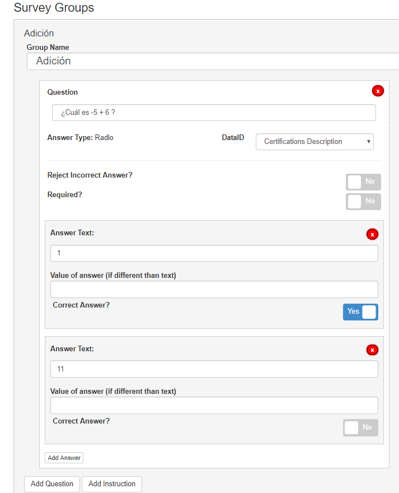Remove answer "11" using its red x
399x493 pixels.
(372, 350)
